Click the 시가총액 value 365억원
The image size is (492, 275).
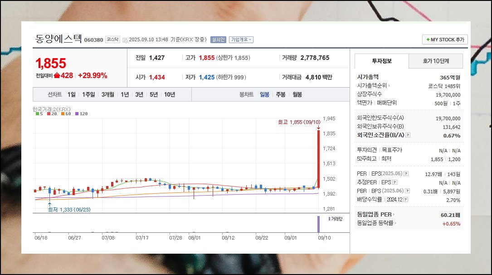[x=450, y=77]
